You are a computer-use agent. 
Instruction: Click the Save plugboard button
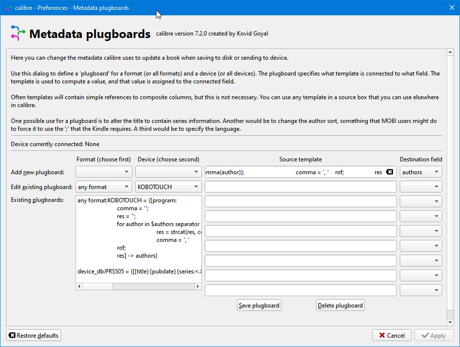click(259, 306)
